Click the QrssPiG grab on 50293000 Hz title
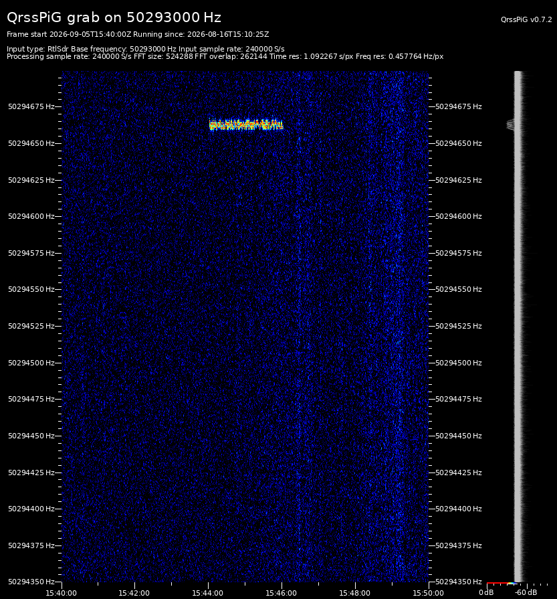 (x=114, y=17)
